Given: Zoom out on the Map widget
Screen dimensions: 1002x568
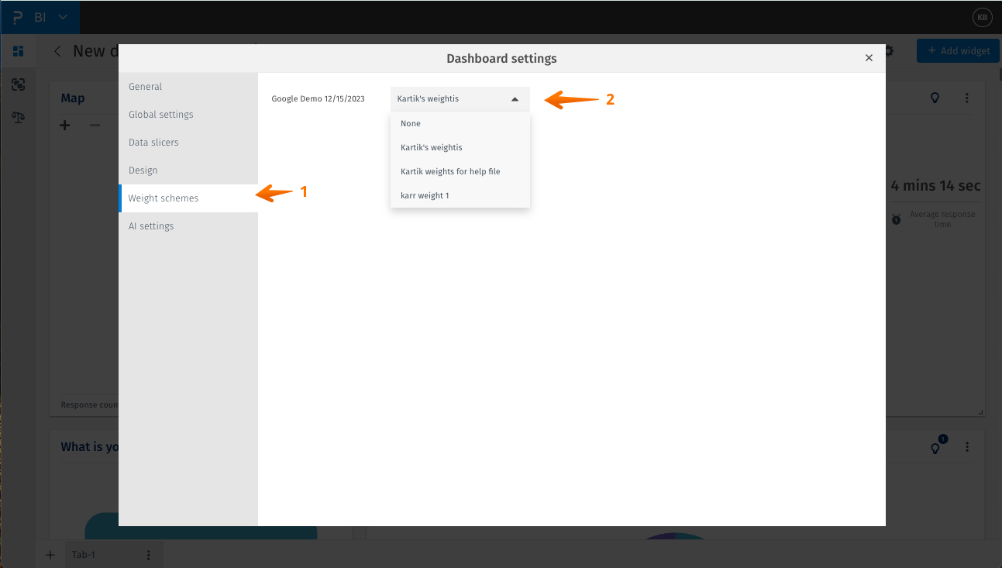Looking at the screenshot, I should [95, 125].
